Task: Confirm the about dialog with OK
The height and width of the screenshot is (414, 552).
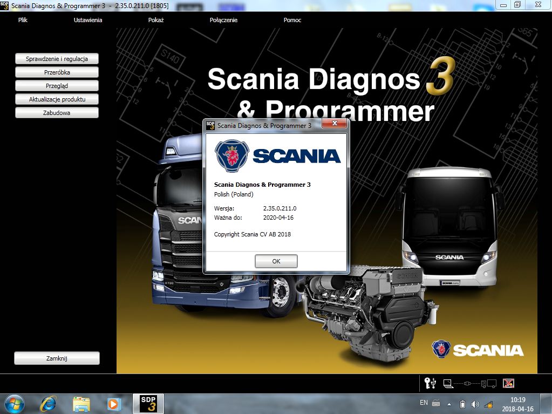Action: point(276,261)
